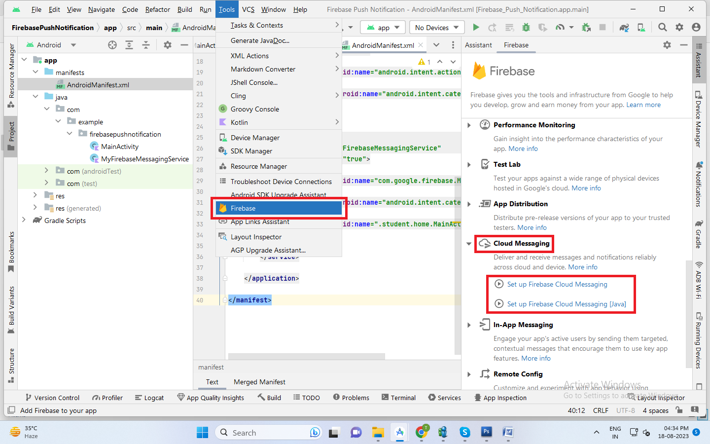Choose Layout Inspector from Tools menu
Screen dimensions: 710x444
pyautogui.click(x=279, y=237)
